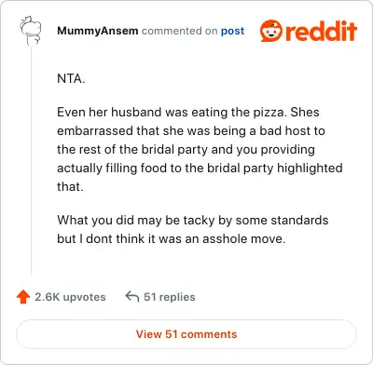373x365 pixels.
Task: Click the "View 51 comments" button
Action: click(x=186, y=334)
